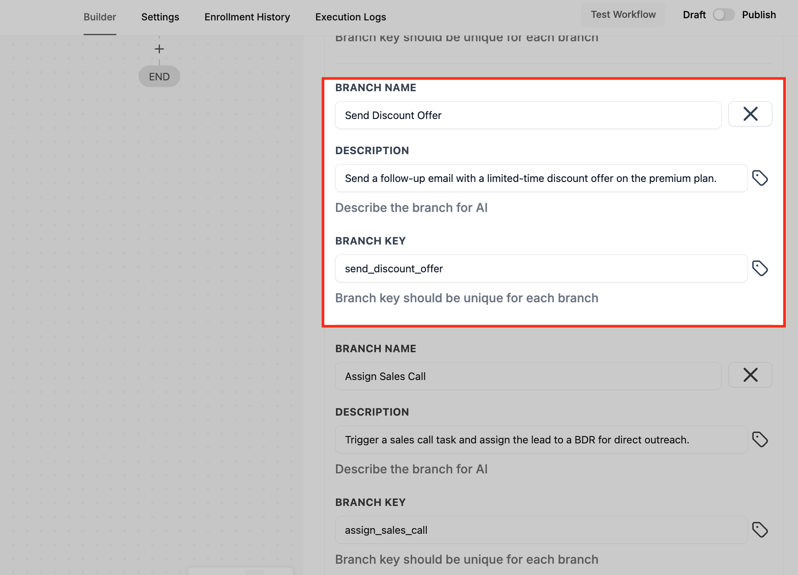Open tag picker for send_discount_offer key
798x575 pixels.
tap(760, 268)
